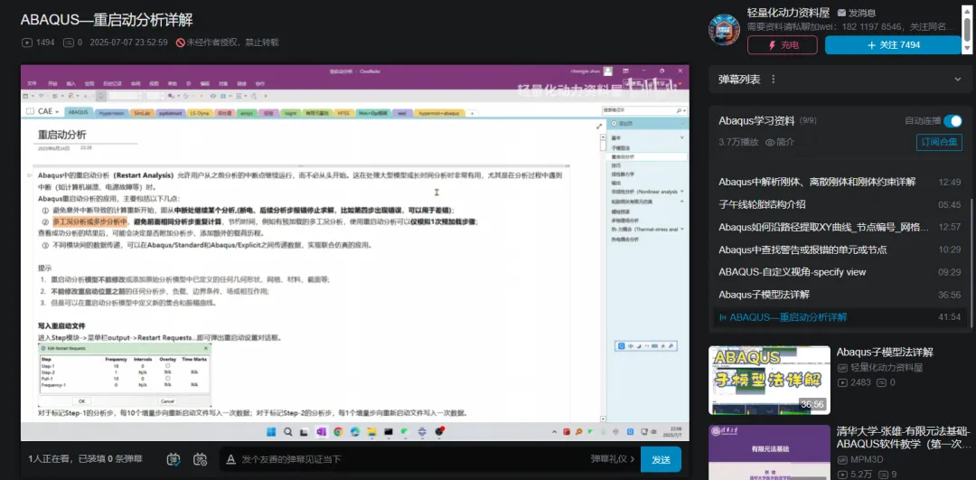Click Cancel in Edit Restart Requests image

tap(167, 401)
